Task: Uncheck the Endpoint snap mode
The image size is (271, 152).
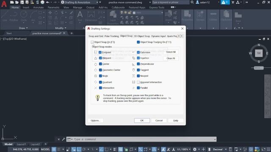Action: [x=100, y=52]
